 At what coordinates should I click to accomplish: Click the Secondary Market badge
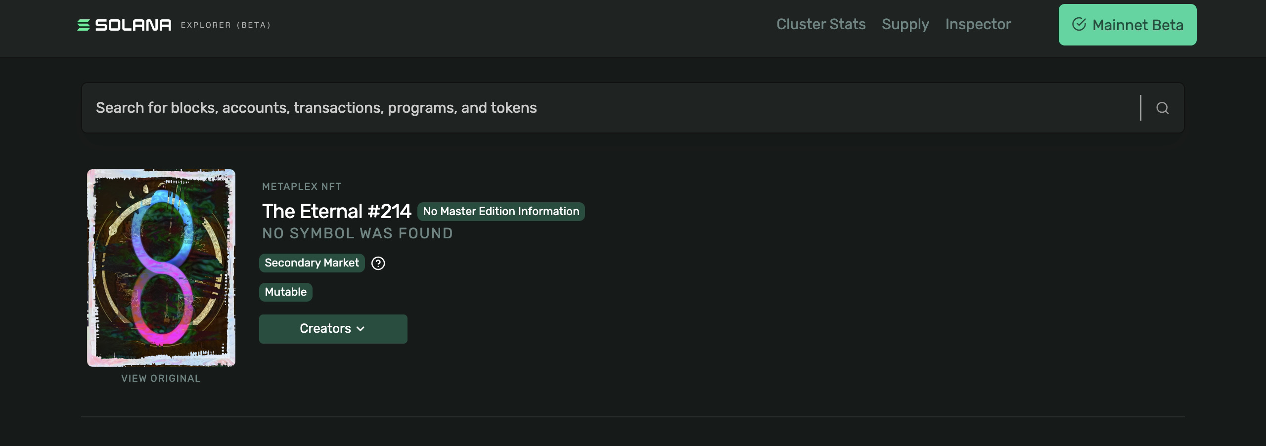(312, 263)
